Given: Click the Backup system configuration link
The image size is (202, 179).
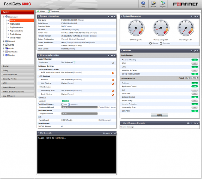Looking at the screenshot, I should pos(65,39).
